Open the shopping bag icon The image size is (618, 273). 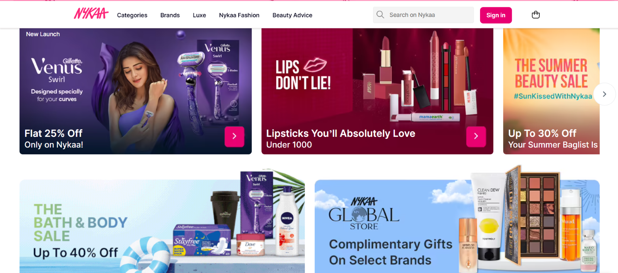point(536,15)
